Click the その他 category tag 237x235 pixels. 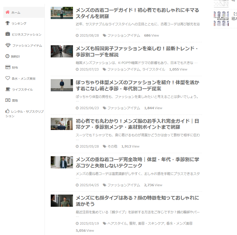tap(112, 146)
